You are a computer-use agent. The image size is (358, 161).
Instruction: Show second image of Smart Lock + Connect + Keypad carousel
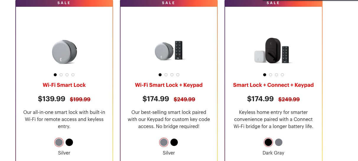[271, 75]
